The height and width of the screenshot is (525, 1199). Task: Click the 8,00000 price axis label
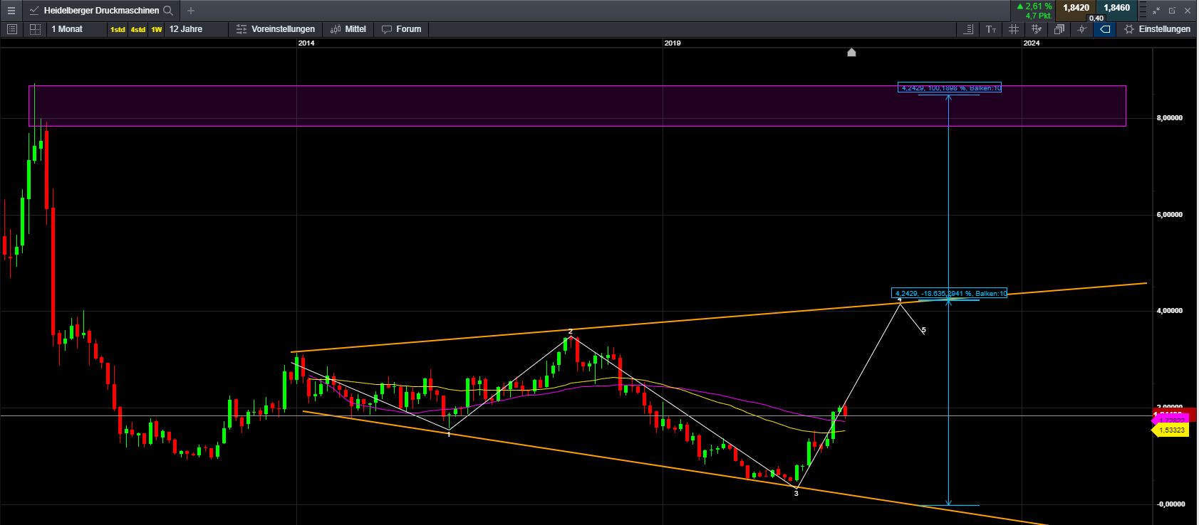1169,118
